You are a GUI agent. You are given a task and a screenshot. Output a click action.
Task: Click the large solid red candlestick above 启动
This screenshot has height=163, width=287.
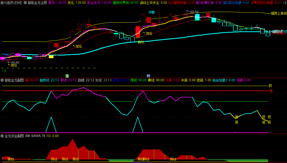pos(138,32)
